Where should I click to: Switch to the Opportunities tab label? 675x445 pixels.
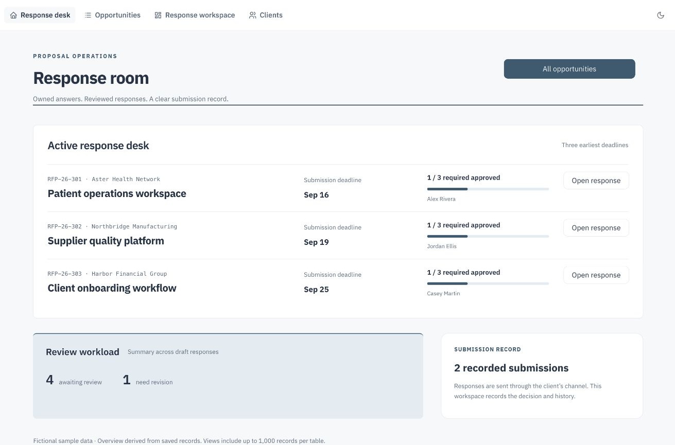[117, 15]
